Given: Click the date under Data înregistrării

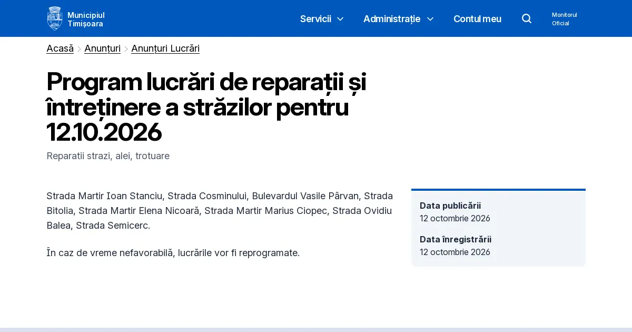Looking at the screenshot, I should [455, 252].
